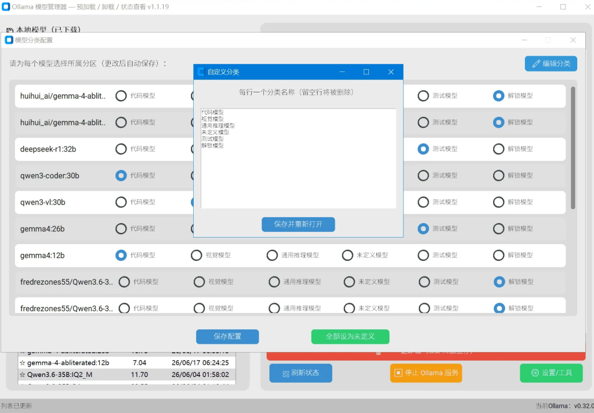The image size is (594, 413).
Task: Select 视觉模型 for gemma4:12b
Action: click(x=196, y=255)
